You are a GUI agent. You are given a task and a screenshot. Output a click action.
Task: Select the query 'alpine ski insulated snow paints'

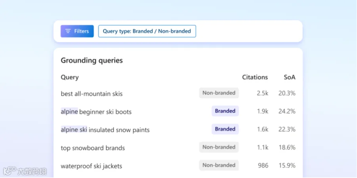coord(105,130)
